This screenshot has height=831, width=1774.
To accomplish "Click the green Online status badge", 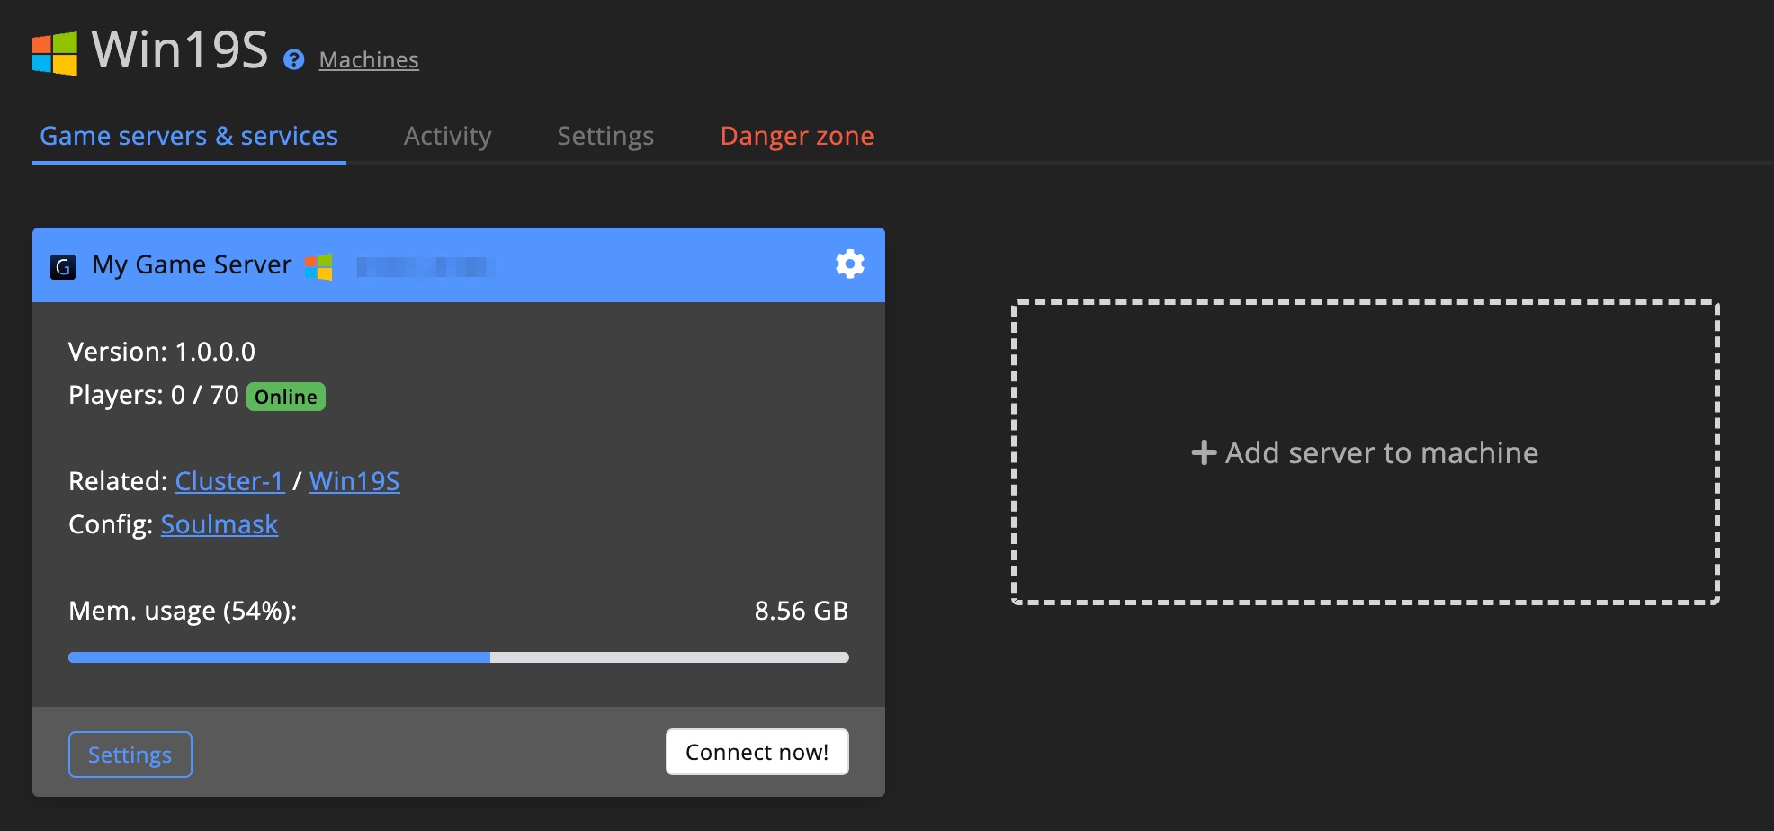I will point(285,397).
